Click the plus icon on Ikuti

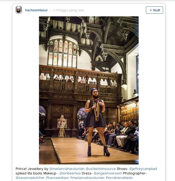[x=151, y=10]
